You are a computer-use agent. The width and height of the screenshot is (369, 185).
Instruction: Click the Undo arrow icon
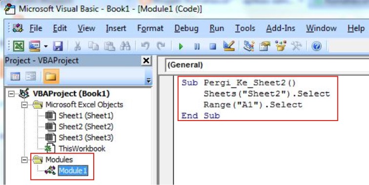(x=145, y=46)
